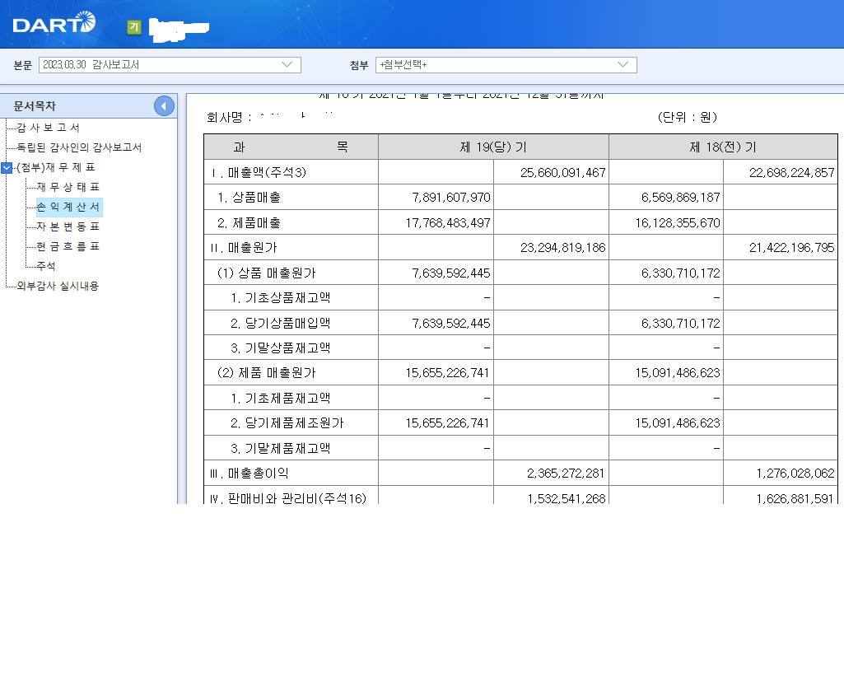Open 현금흐름표 in the tree

(68, 246)
